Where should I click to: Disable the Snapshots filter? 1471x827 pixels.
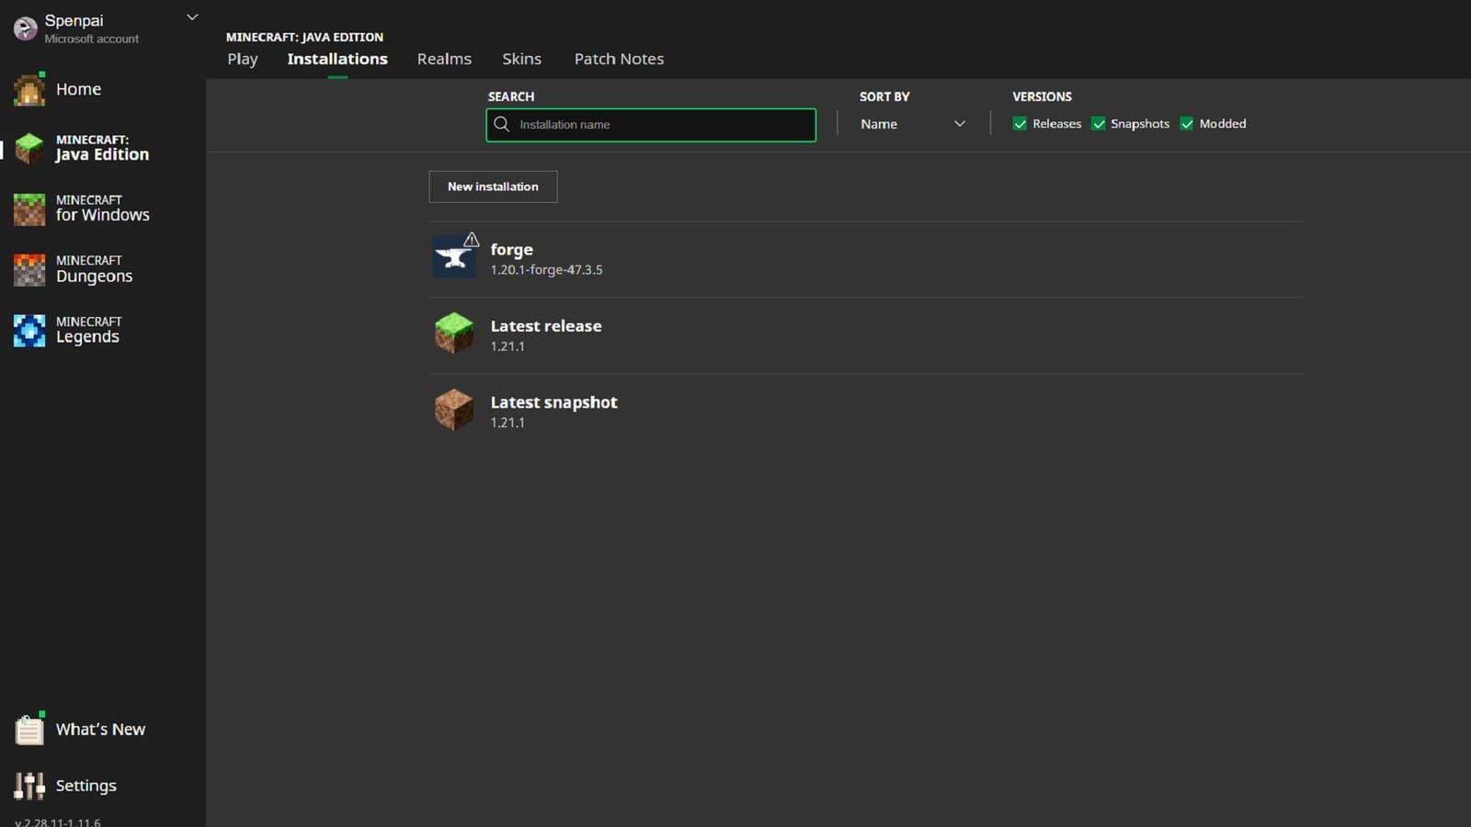tap(1100, 123)
